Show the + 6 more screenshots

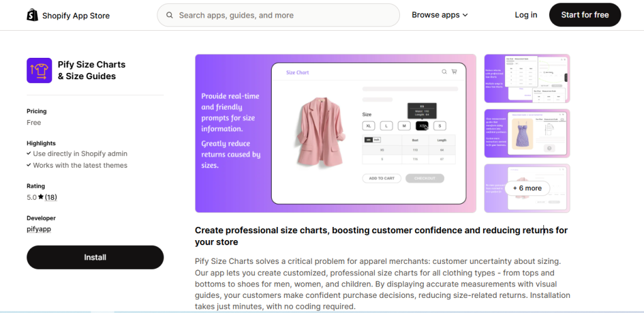point(528,189)
